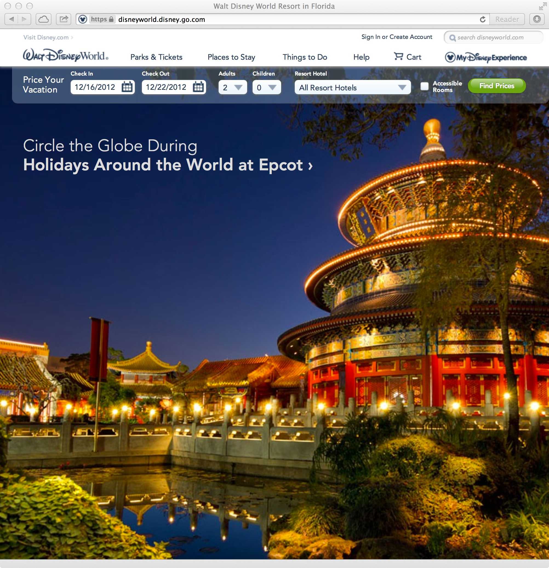Click the Safari forward arrow button

(24, 19)
